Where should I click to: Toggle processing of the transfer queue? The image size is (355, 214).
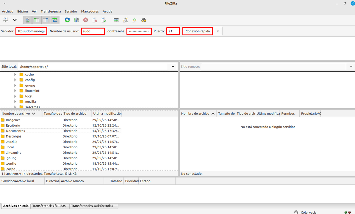pos(76,20)
